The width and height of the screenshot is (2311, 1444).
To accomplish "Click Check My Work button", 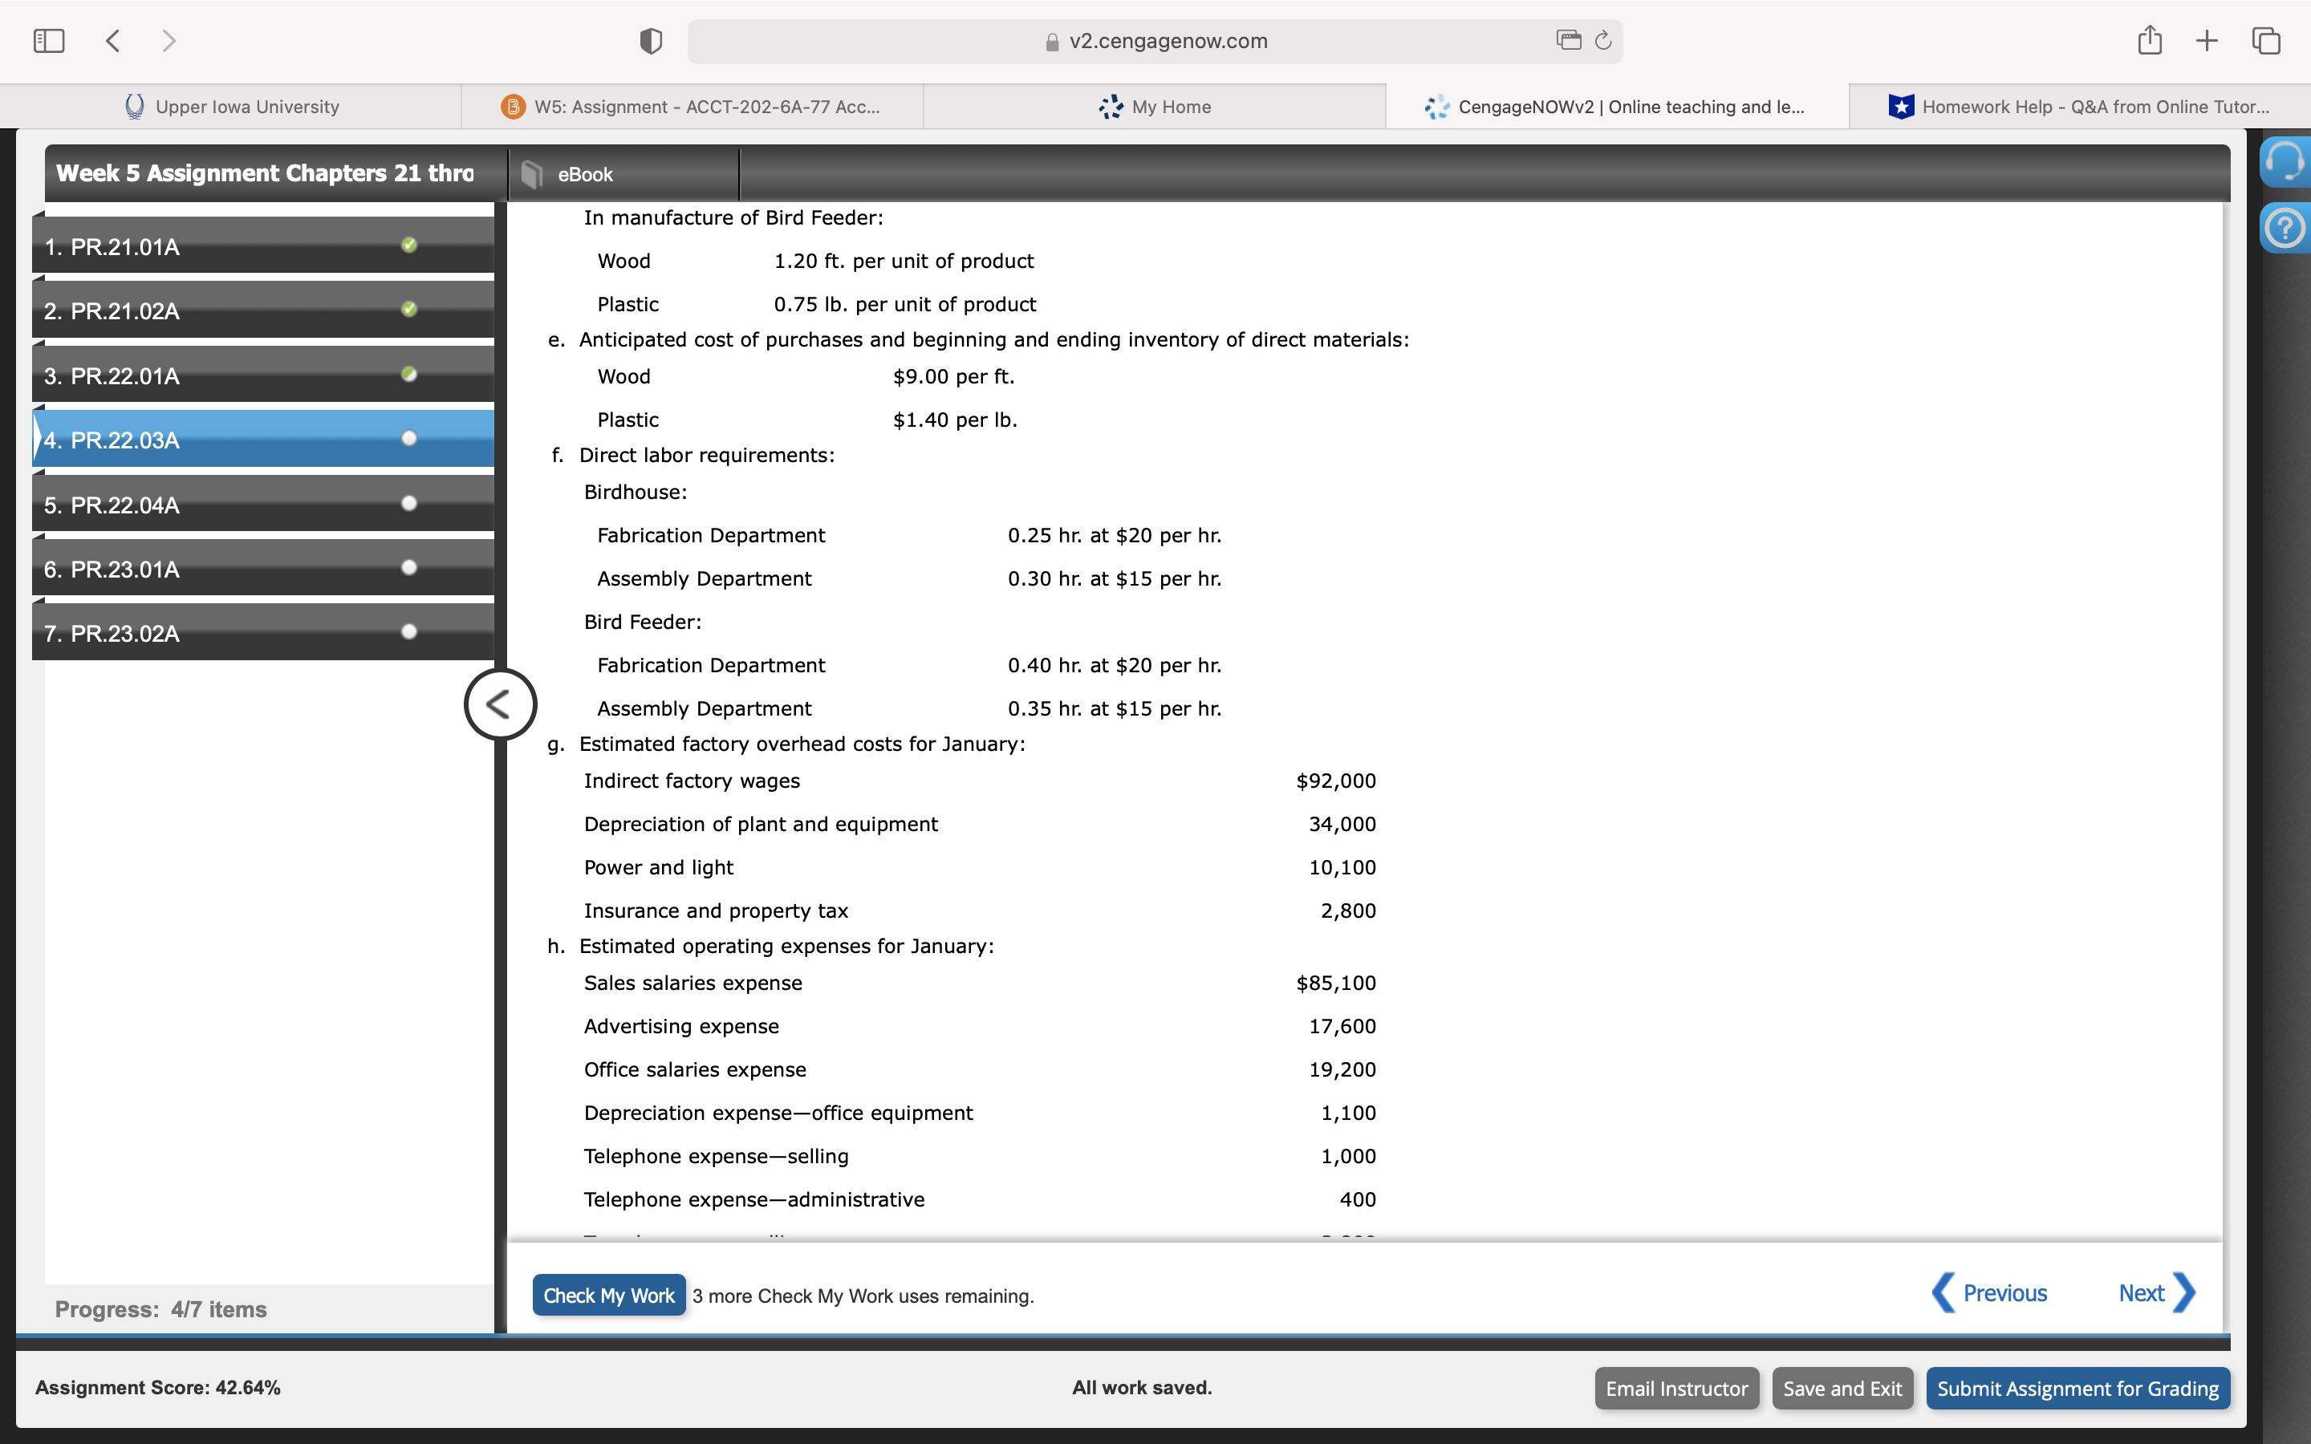I will (x=608, y=1295).
